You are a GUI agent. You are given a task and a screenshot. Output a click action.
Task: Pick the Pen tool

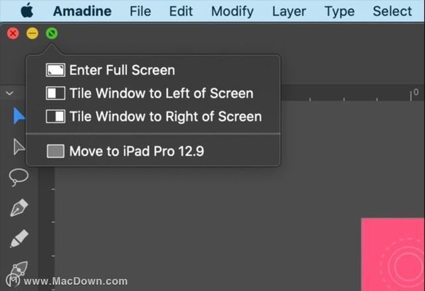19,208
